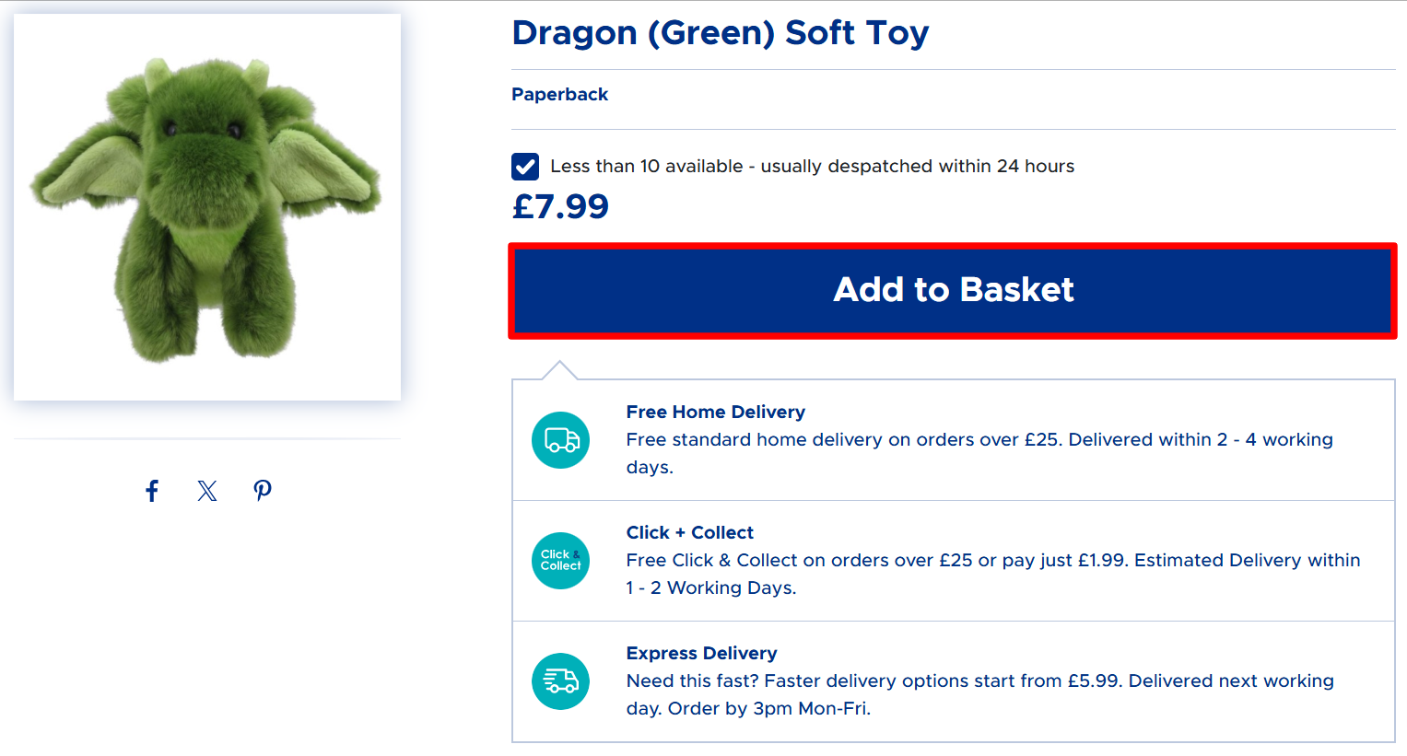Click the Express Delivery heading
The width and height of the screenshot is (1407, 756).
coord(701,653)
